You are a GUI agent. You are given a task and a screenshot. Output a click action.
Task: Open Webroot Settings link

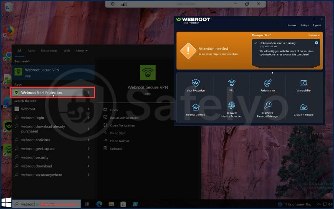304,25
